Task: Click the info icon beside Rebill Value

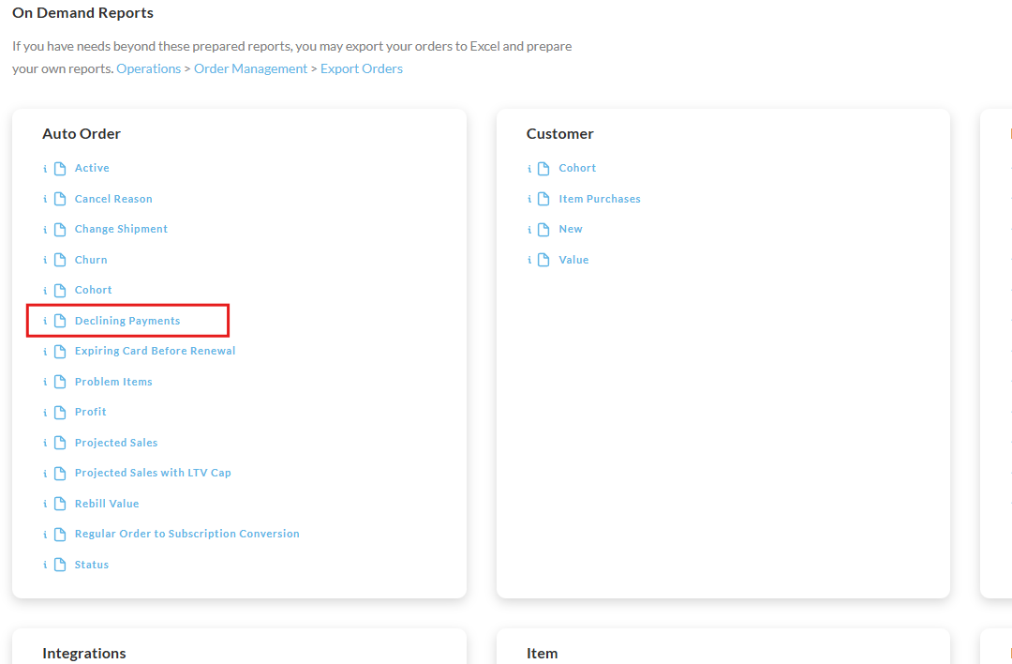Action: 45,504
